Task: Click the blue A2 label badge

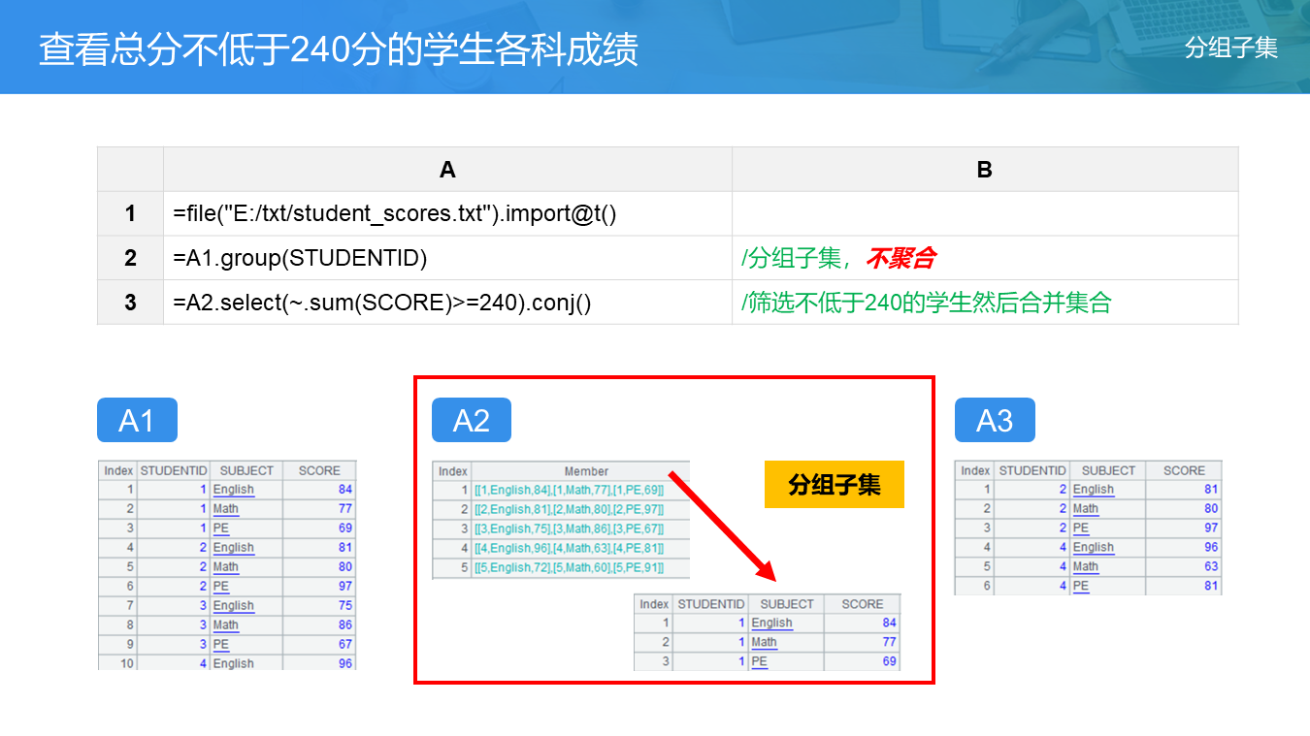Action: [472, 420]
